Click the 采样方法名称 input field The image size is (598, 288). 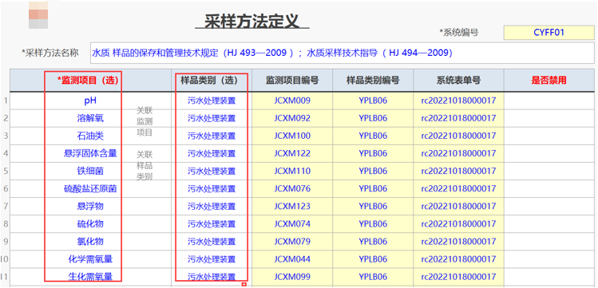tap(342, 53)
